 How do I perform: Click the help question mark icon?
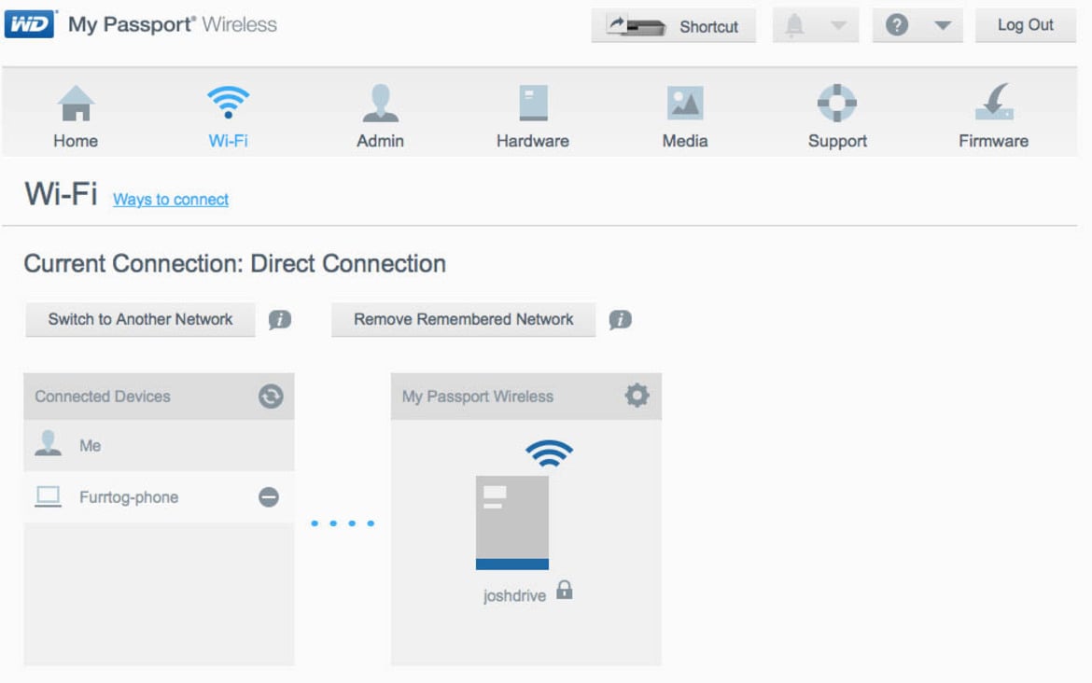tap(897, 26)
